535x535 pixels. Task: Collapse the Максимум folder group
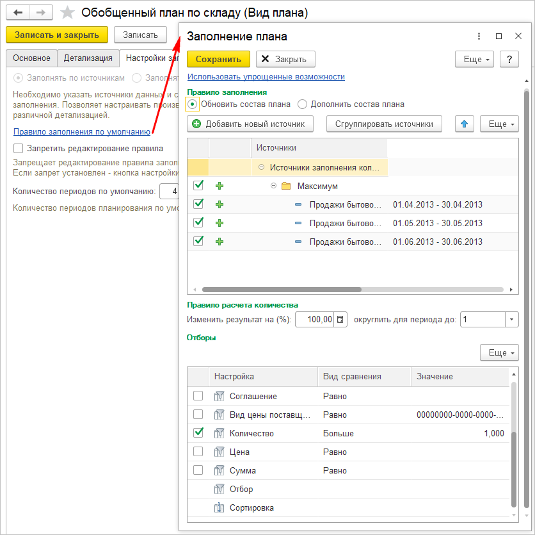273,186
